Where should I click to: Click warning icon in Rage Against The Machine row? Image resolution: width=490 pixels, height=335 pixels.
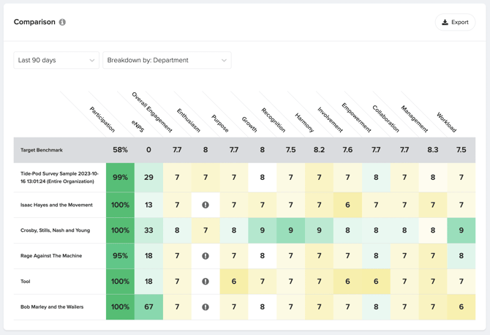click(206, 256)
